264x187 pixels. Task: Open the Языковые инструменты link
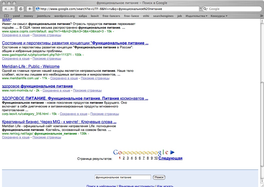tap(137, 186)
